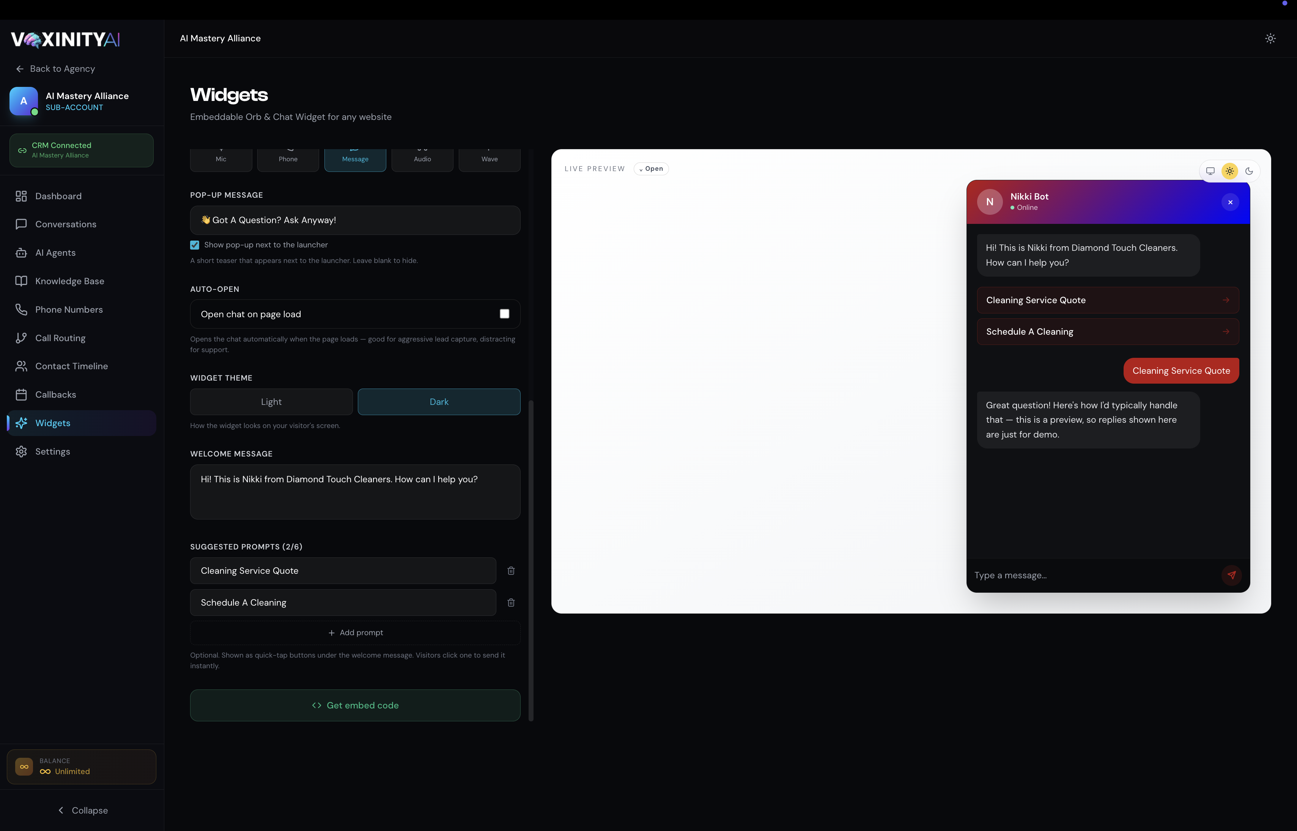Click the send message paper plane icon
1297x831 pixels.
pos(1231,575)
